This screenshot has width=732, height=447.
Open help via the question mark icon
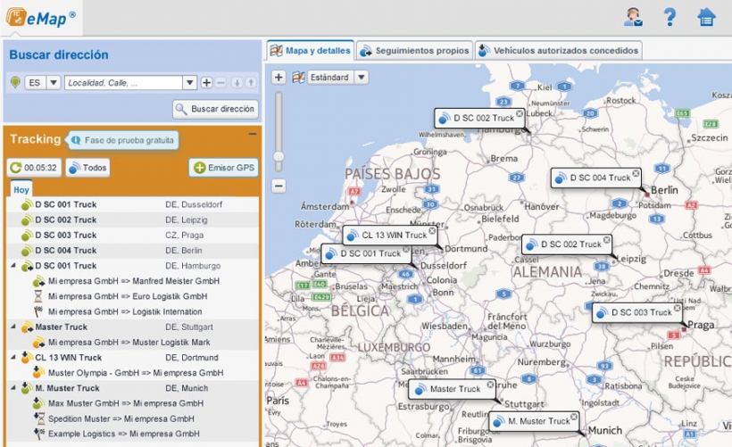pos(670,17)
